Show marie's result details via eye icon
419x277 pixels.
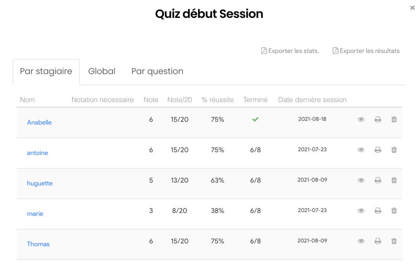coord(361,210)
